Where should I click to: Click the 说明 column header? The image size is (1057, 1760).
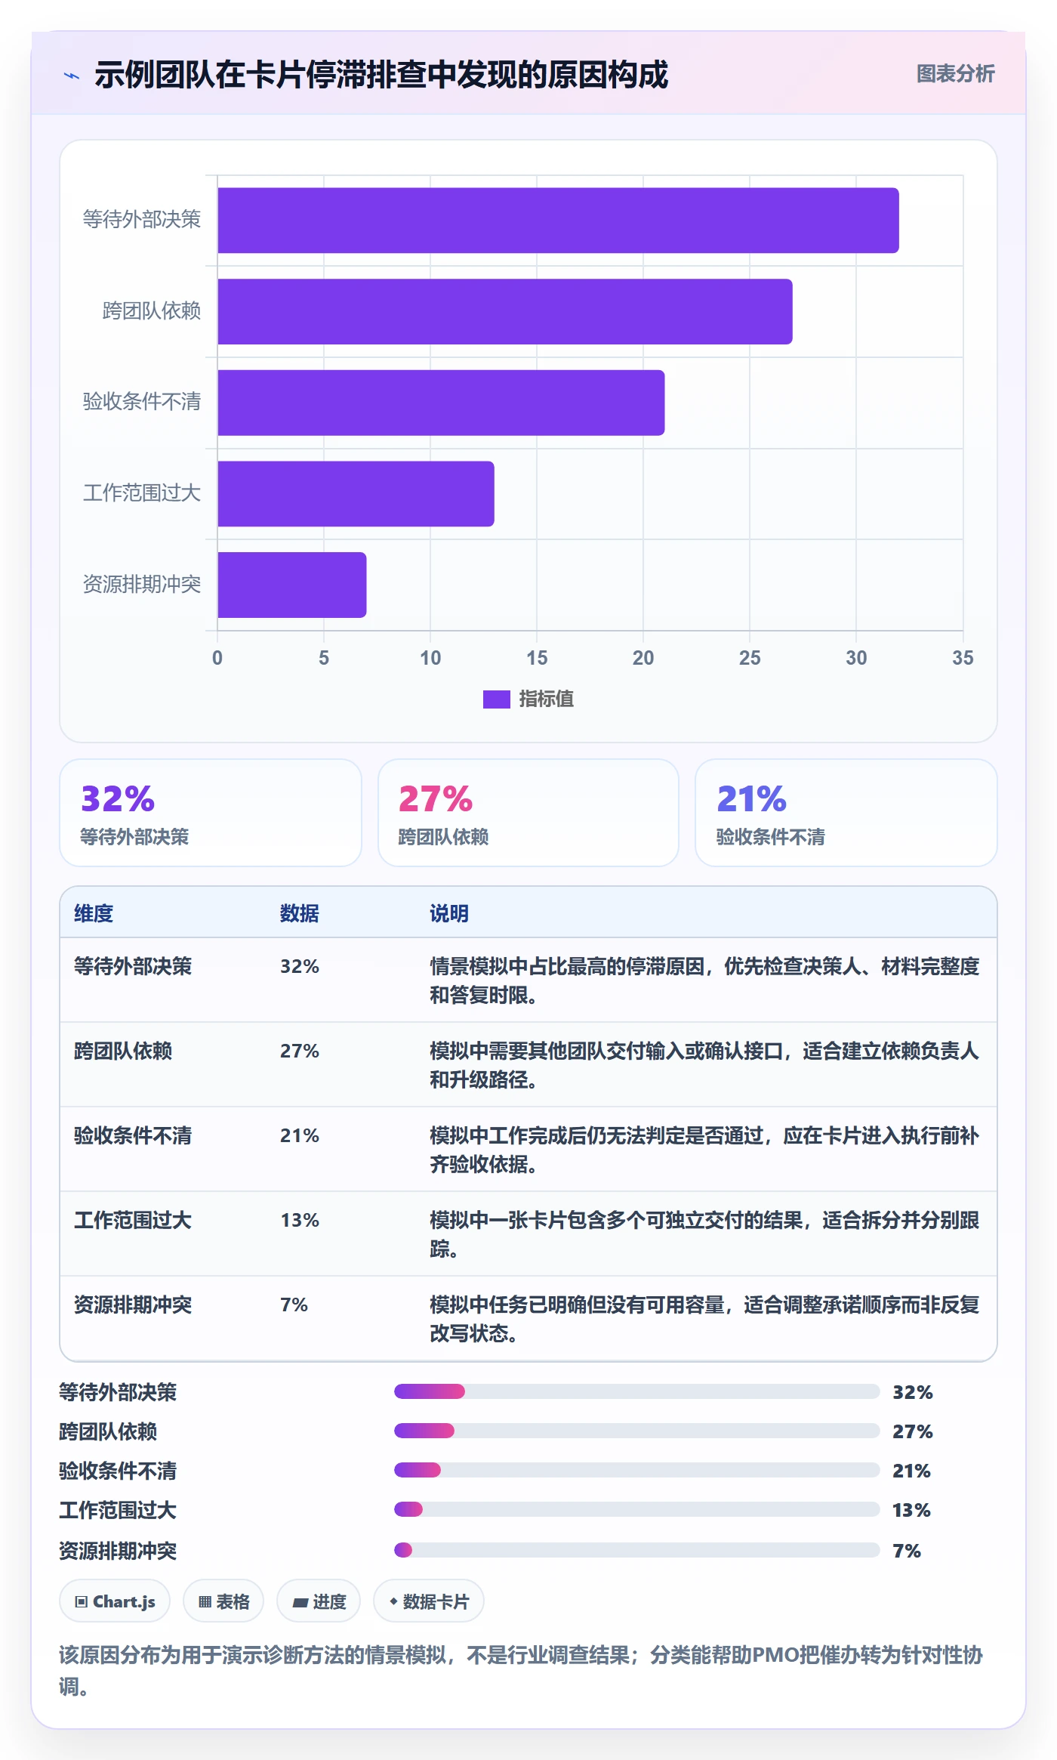[x=449, y=914]
